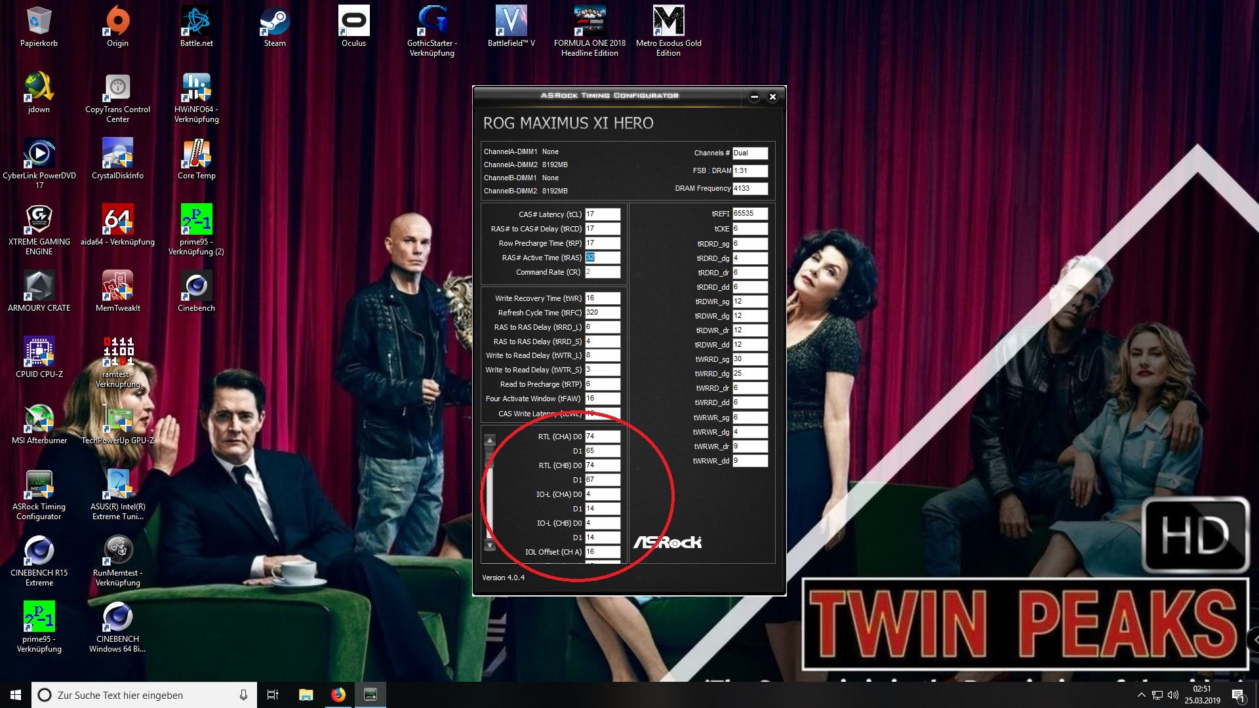Open prime95 Verknüpfung (2) icon
The height and width of the screenshot is (708, 1259).
point(196,230)
